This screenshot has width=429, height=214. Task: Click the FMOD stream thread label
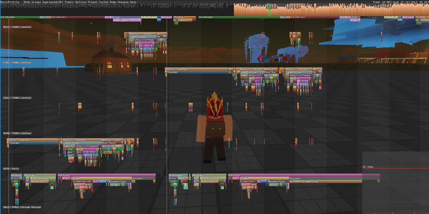(x=22, y=207)
